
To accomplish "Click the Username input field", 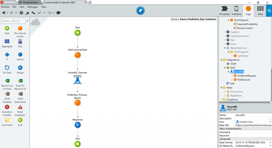I will 252,132.
